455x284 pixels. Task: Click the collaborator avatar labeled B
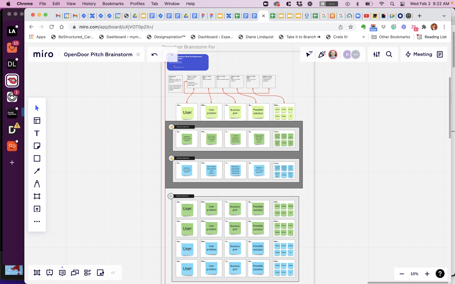coord(347,54)
